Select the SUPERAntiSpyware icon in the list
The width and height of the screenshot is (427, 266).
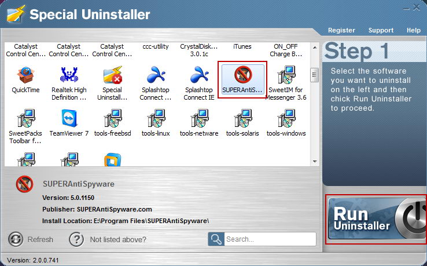[242, 75]
